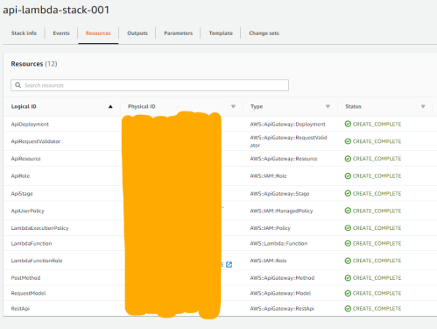Open the Status column sort arrow
This screenshot has height=329, width=437.
(x=423, y=107)
